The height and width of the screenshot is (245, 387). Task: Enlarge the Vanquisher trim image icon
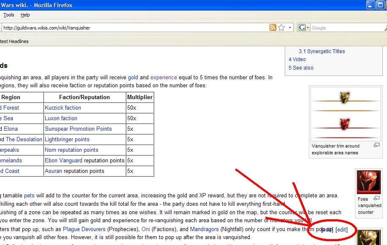click(x=376, y=145)
